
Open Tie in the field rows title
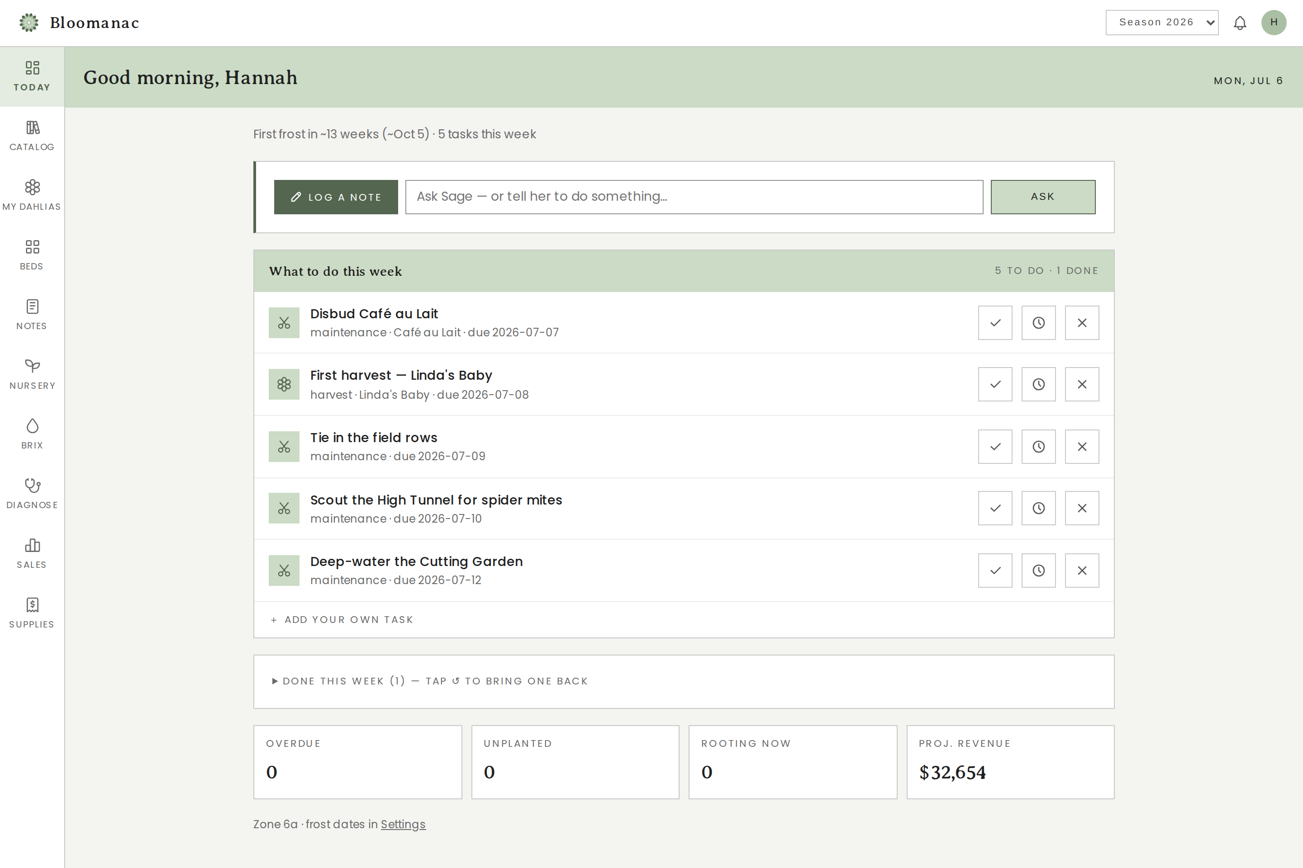click(x=374, y=438)
